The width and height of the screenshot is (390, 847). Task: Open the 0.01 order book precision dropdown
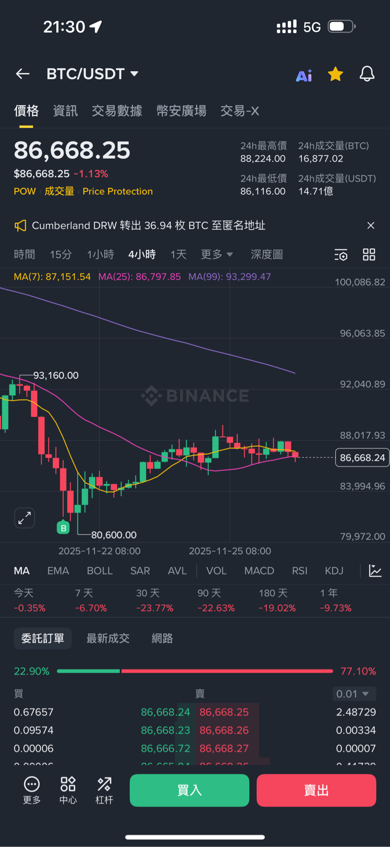tap(353, 694)
